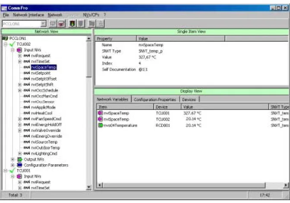Click the Item column header

[x=125, y=107]
